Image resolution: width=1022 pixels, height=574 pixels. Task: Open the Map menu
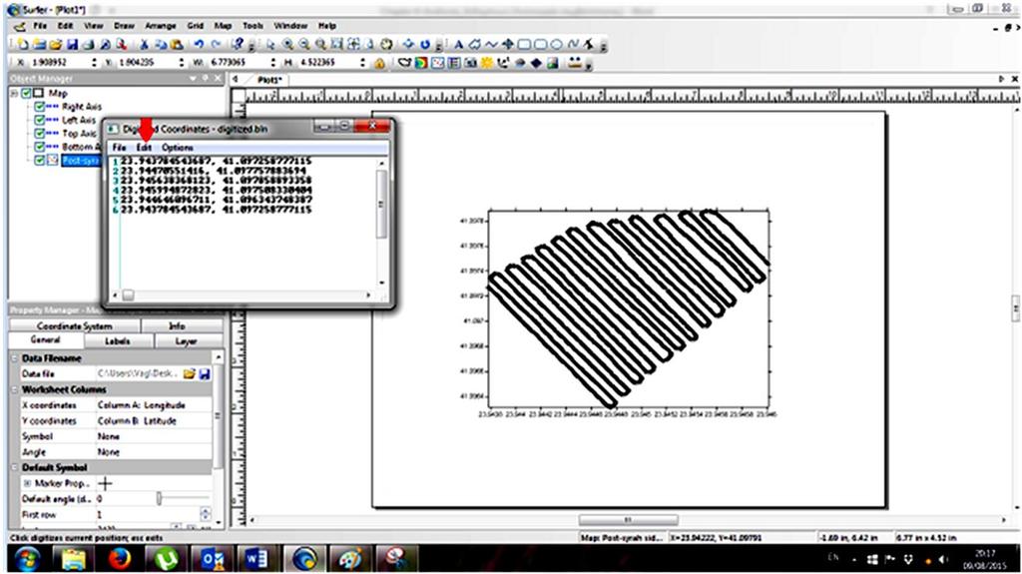[223, 26]
